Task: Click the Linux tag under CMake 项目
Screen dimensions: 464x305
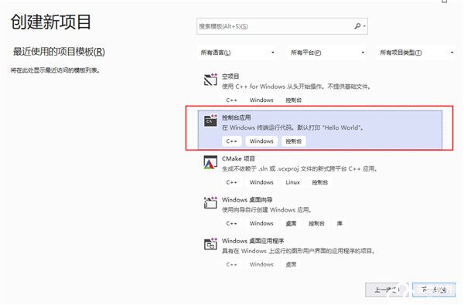Action: (292, 182)
